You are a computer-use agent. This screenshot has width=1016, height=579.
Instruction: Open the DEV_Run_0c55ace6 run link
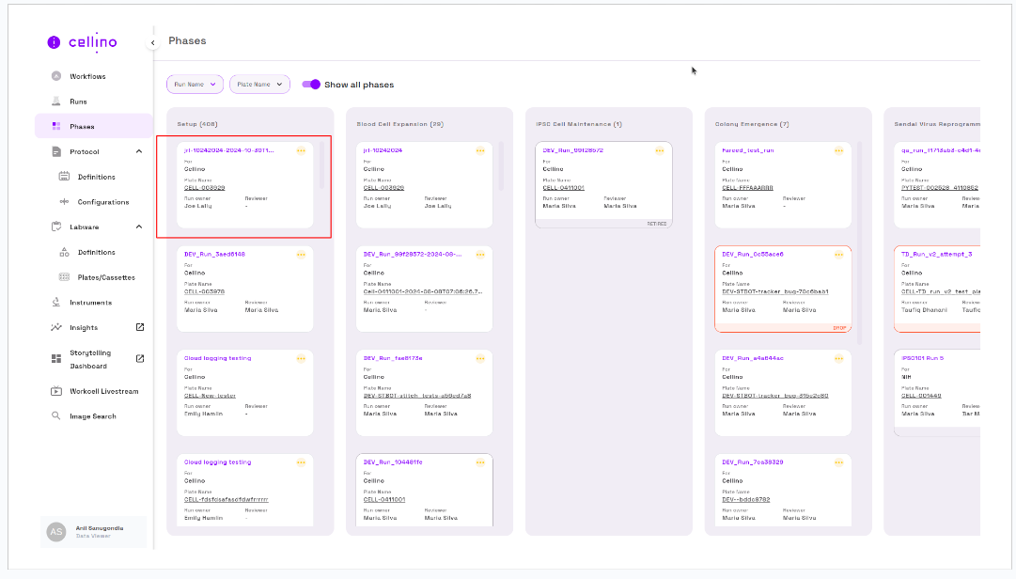pyautogui.click(x=753, y=255)
